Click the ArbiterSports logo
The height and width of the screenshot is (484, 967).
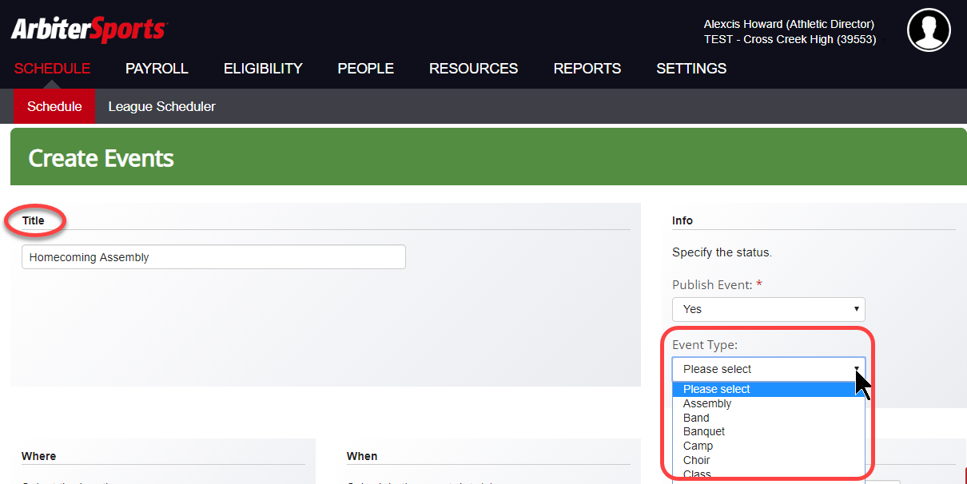pos(88,29)
